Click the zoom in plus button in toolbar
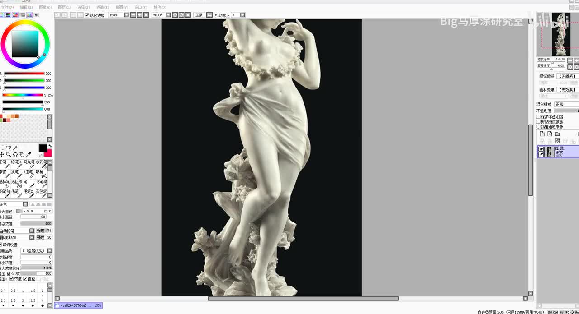 click(x=139, y=15)
